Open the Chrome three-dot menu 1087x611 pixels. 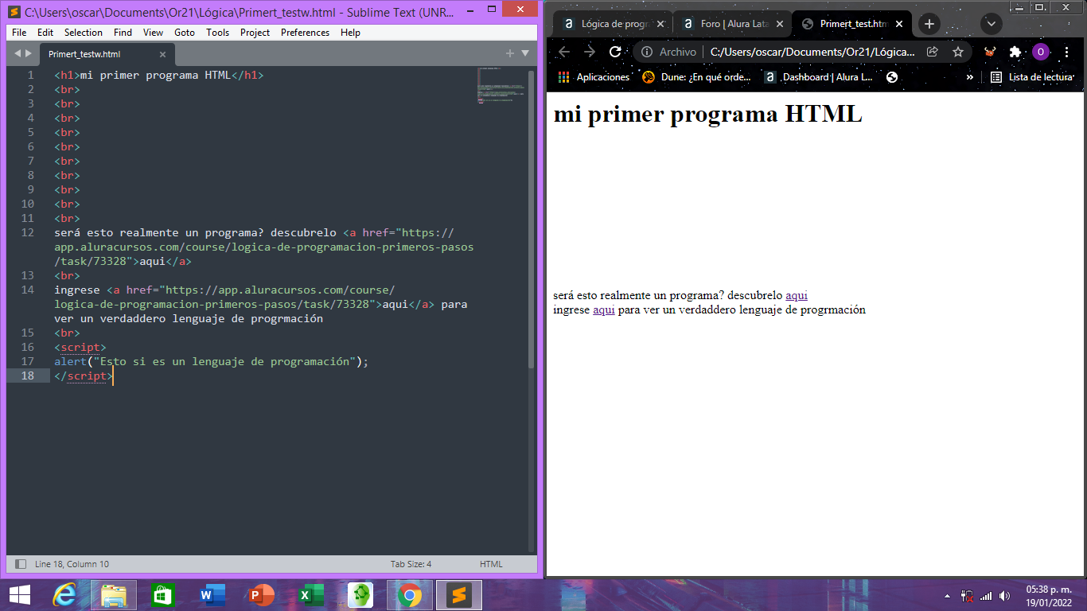coord(1066,52)
